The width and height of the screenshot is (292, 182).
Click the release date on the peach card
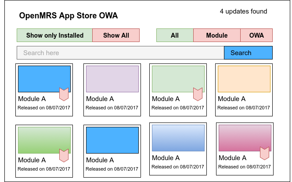(x=244, y=108)
